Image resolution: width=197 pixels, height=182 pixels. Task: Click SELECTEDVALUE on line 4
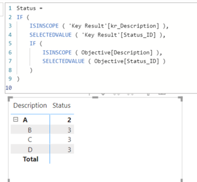(x=50, y=35)
